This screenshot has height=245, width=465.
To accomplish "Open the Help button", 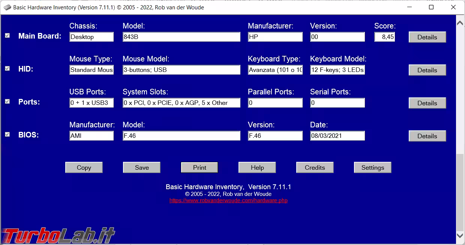I will pyautogui.click(x=257, y=167).
